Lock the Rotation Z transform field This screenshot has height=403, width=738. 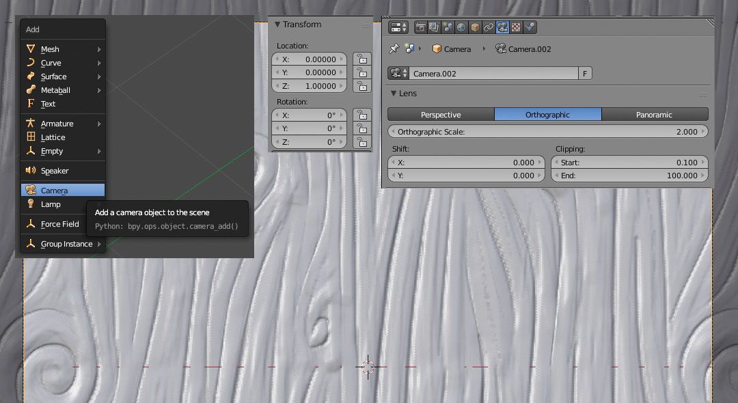361,142
